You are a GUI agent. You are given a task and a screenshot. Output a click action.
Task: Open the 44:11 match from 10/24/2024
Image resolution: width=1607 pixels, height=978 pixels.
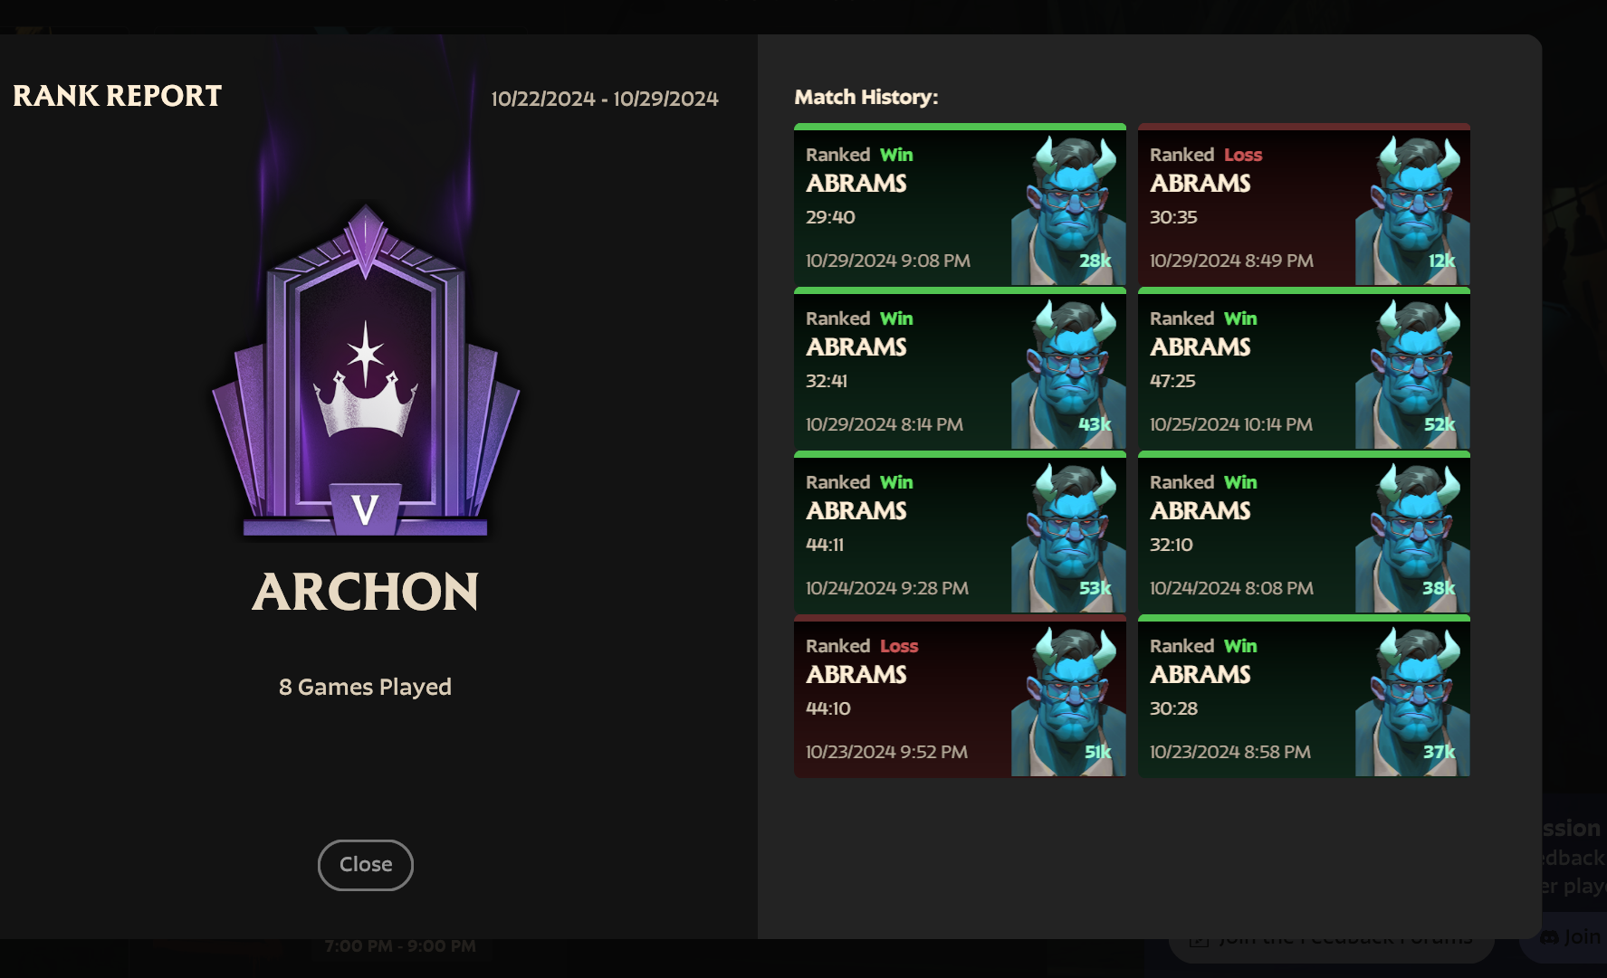point(960,532)
